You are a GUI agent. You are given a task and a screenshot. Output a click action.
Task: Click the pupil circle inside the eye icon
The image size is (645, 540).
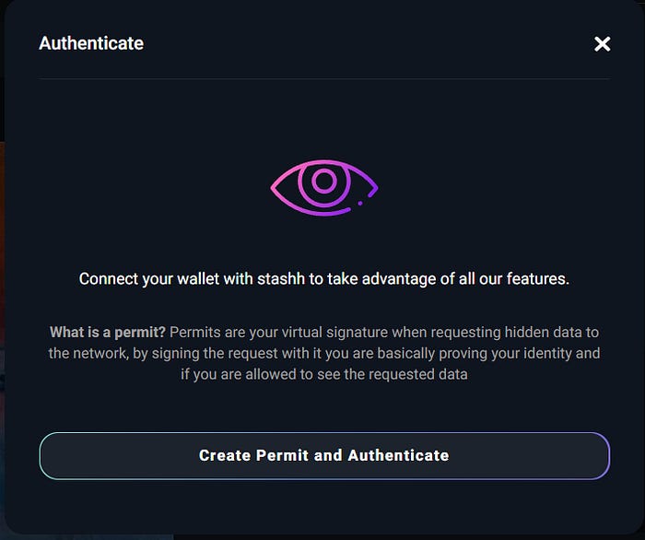tap(324, 181)
